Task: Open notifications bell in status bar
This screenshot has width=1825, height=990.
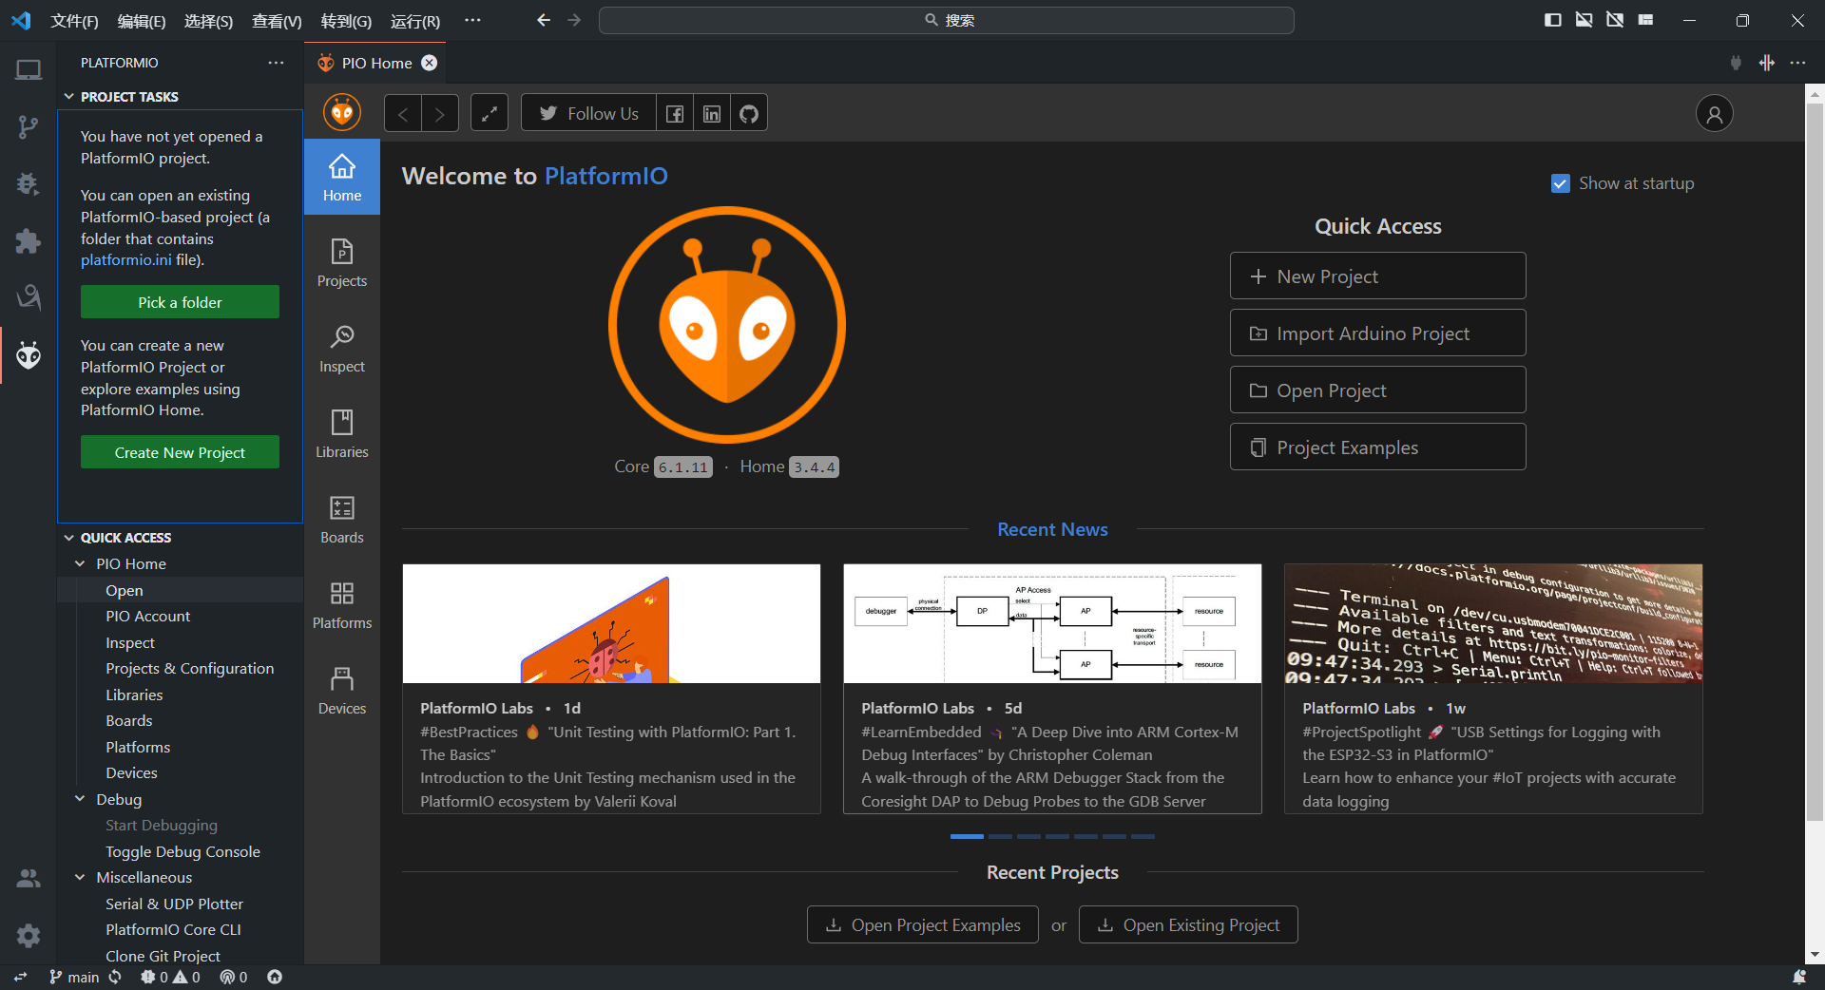Action: 1799,978
